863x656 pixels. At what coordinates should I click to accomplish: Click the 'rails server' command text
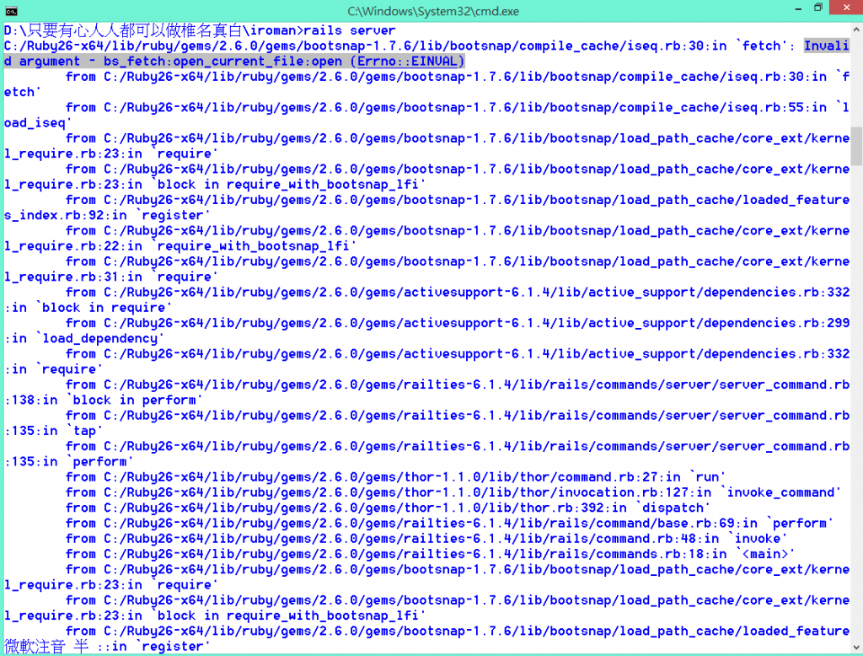click(349, 30)
